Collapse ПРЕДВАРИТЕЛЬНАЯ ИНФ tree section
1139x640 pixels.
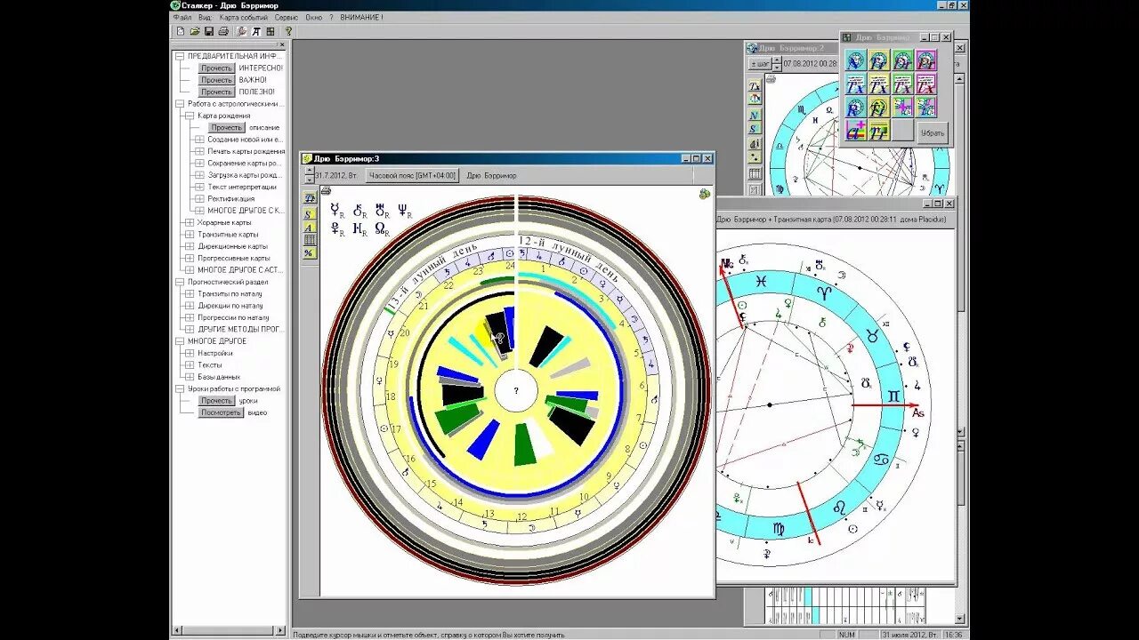[179, 56]
